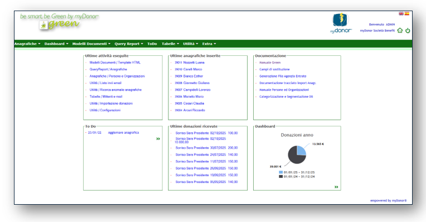The height and width of the screenshot is (222, 426).
Task: Expand the Dashboard menu in green bar
Action: click(x=56, y=44)
